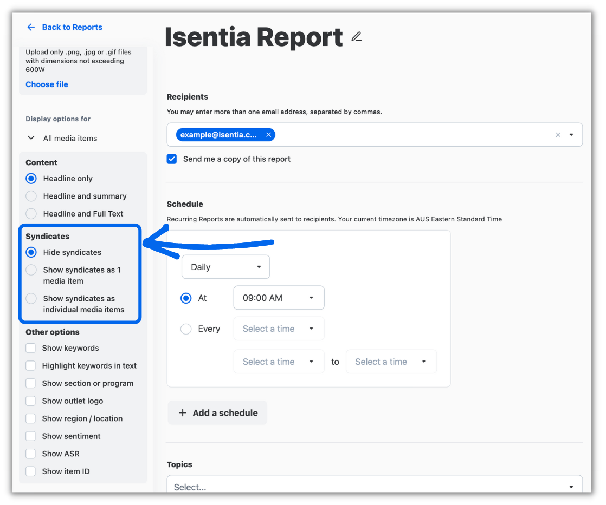
Task: Clear all recipients with the X icon
Action: [x=558, y=135]
